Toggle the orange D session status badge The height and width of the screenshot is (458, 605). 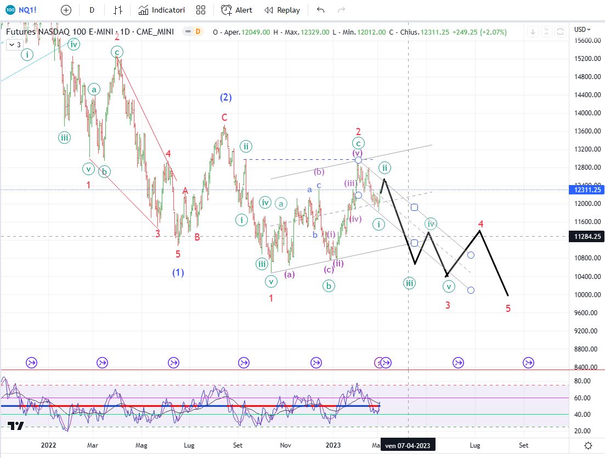click(197, 32)
